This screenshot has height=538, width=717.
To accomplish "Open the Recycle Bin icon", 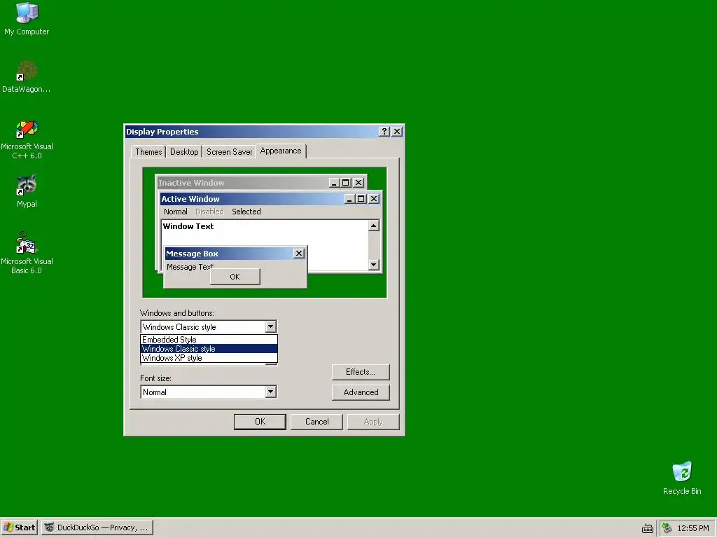I will point(682,478).
